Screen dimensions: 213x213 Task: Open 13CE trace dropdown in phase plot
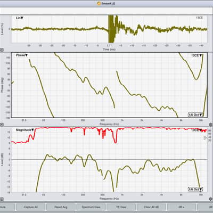pos(197,55)
